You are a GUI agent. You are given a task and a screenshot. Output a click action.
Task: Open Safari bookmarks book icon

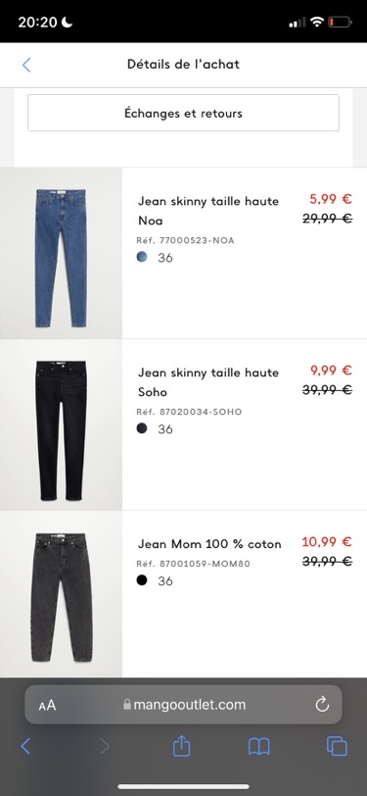[259, 746]
